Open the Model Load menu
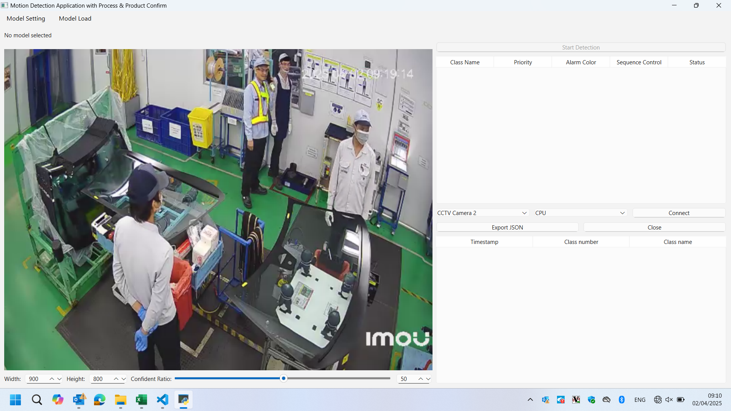This screenshot has height=411, width=731. click(75, 18)
